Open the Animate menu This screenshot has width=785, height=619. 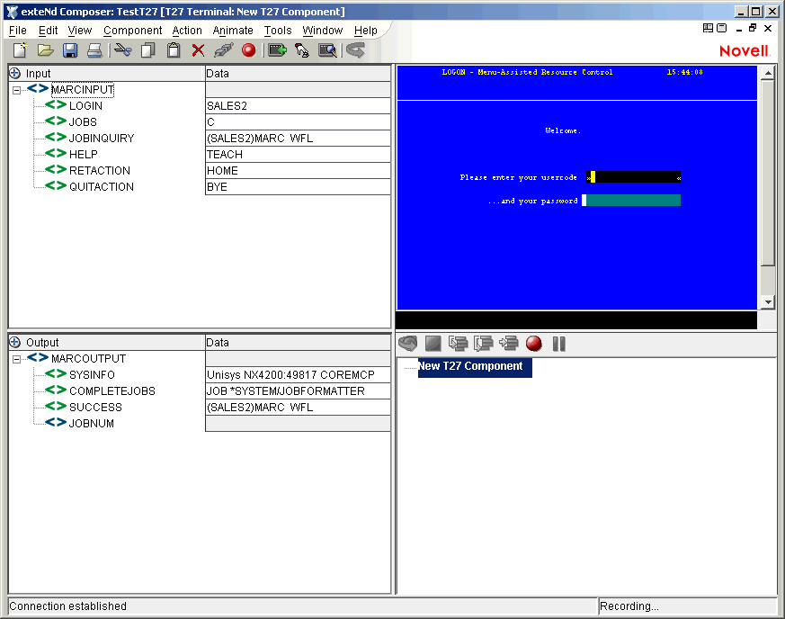point(233,31)
